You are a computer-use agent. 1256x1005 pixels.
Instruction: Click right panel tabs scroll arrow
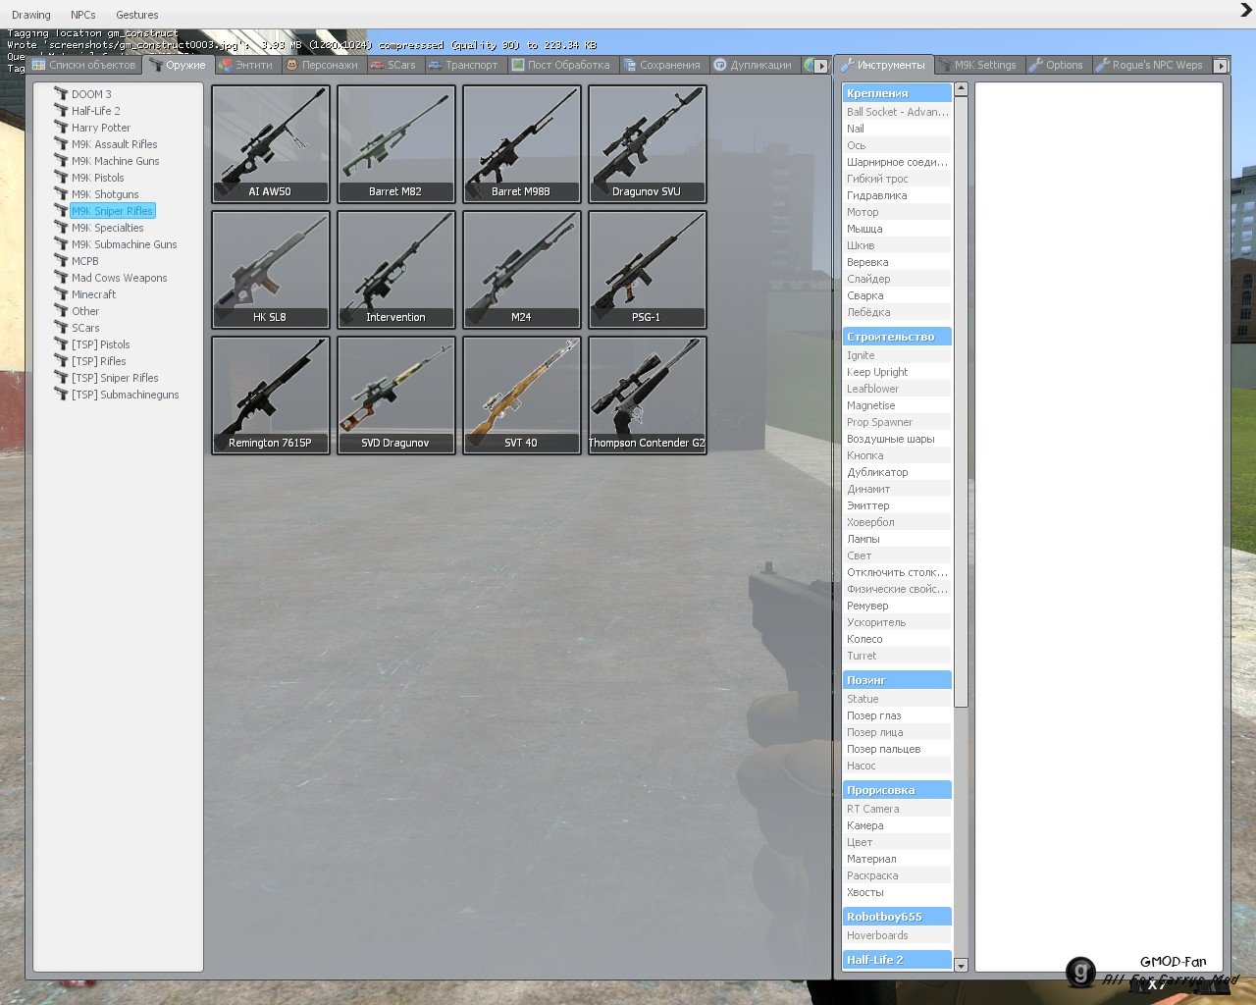[x=1221, y=66]
